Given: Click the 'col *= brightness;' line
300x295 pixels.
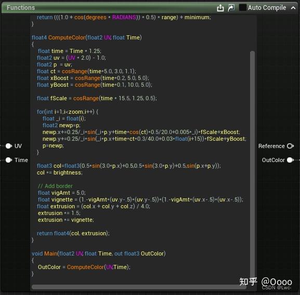Looking at the screenshot, I should pos(60,172).
